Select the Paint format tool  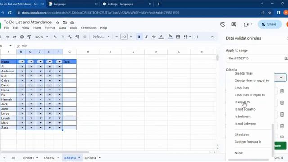tap(29, 37)
